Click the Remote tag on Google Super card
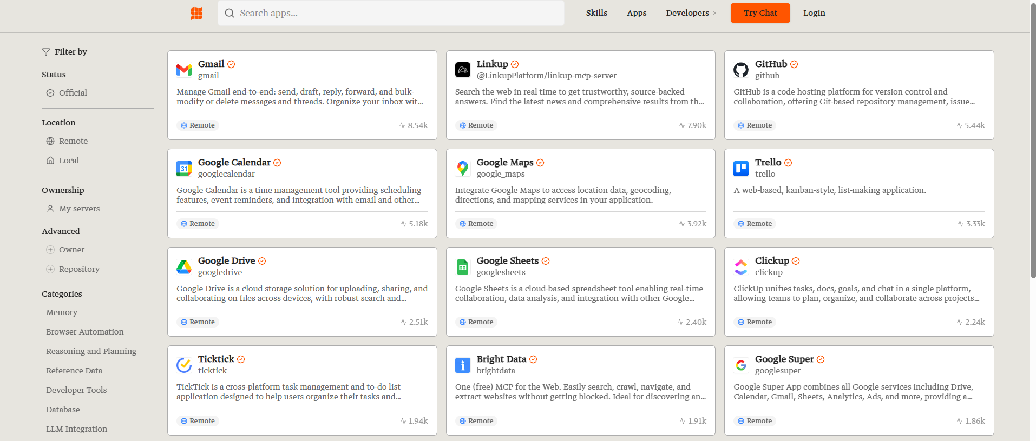The width and height of the screenshot is (1036, 441). (x=755, y=420)
